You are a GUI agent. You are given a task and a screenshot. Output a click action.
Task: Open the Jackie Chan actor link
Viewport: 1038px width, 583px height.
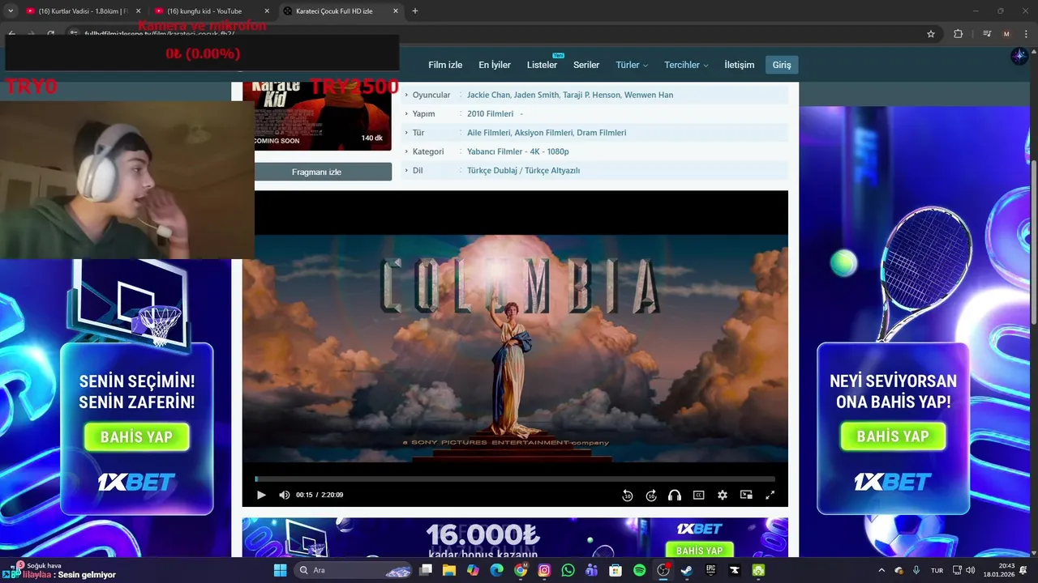pos(488,95)
